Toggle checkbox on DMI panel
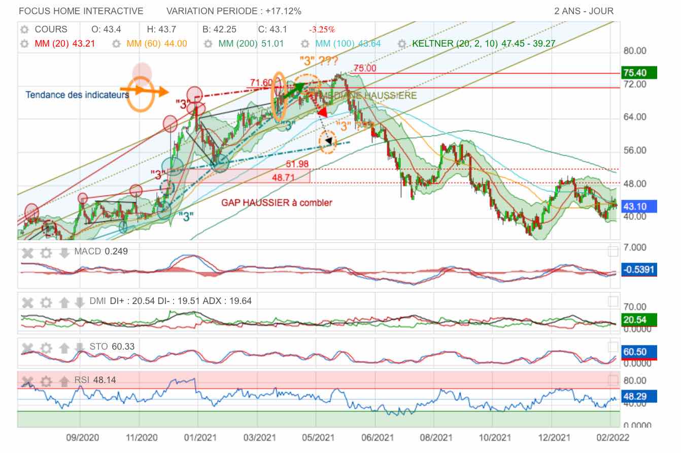 coord(613,302)
